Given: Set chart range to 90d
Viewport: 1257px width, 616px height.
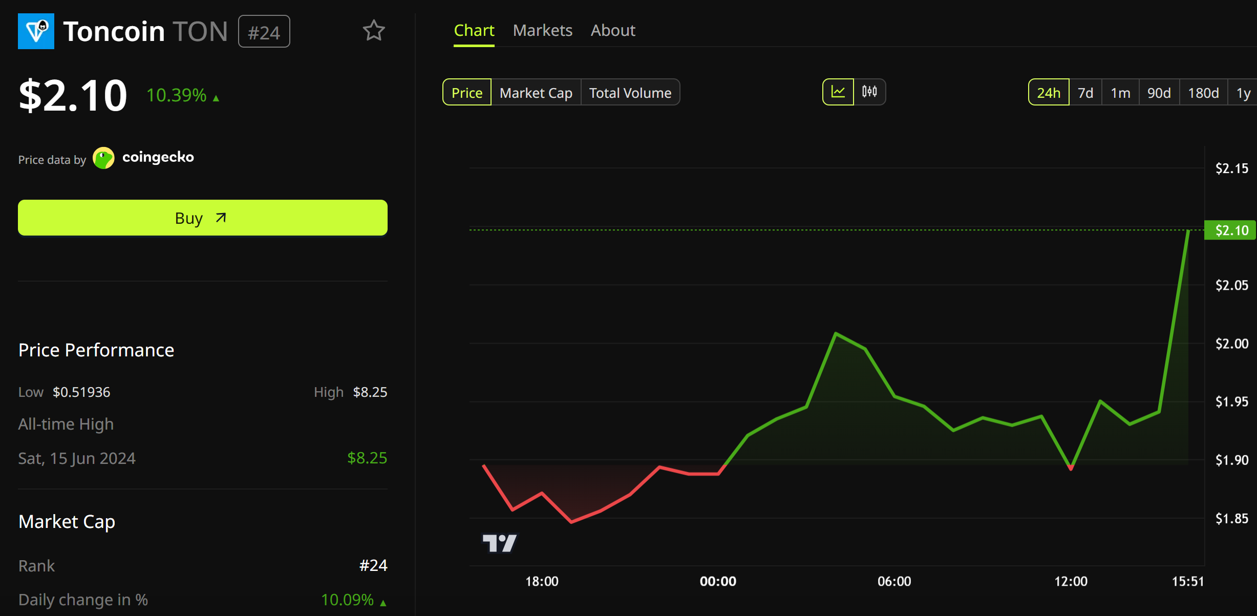Looking at the screenshot, I should coord(1159,93).
